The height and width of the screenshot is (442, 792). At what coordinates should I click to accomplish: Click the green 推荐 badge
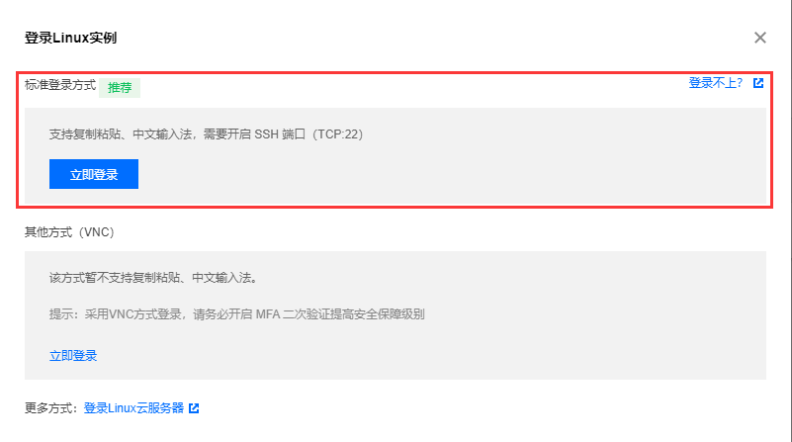tap(120, 87)
